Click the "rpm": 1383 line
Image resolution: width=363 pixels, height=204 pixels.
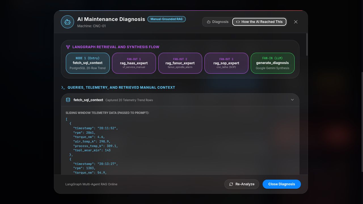84,168
